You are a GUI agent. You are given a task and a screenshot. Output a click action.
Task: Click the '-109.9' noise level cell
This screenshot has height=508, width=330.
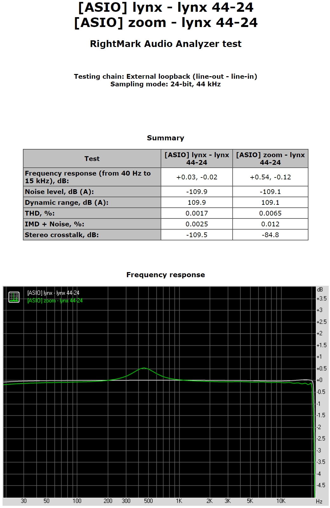197,191
